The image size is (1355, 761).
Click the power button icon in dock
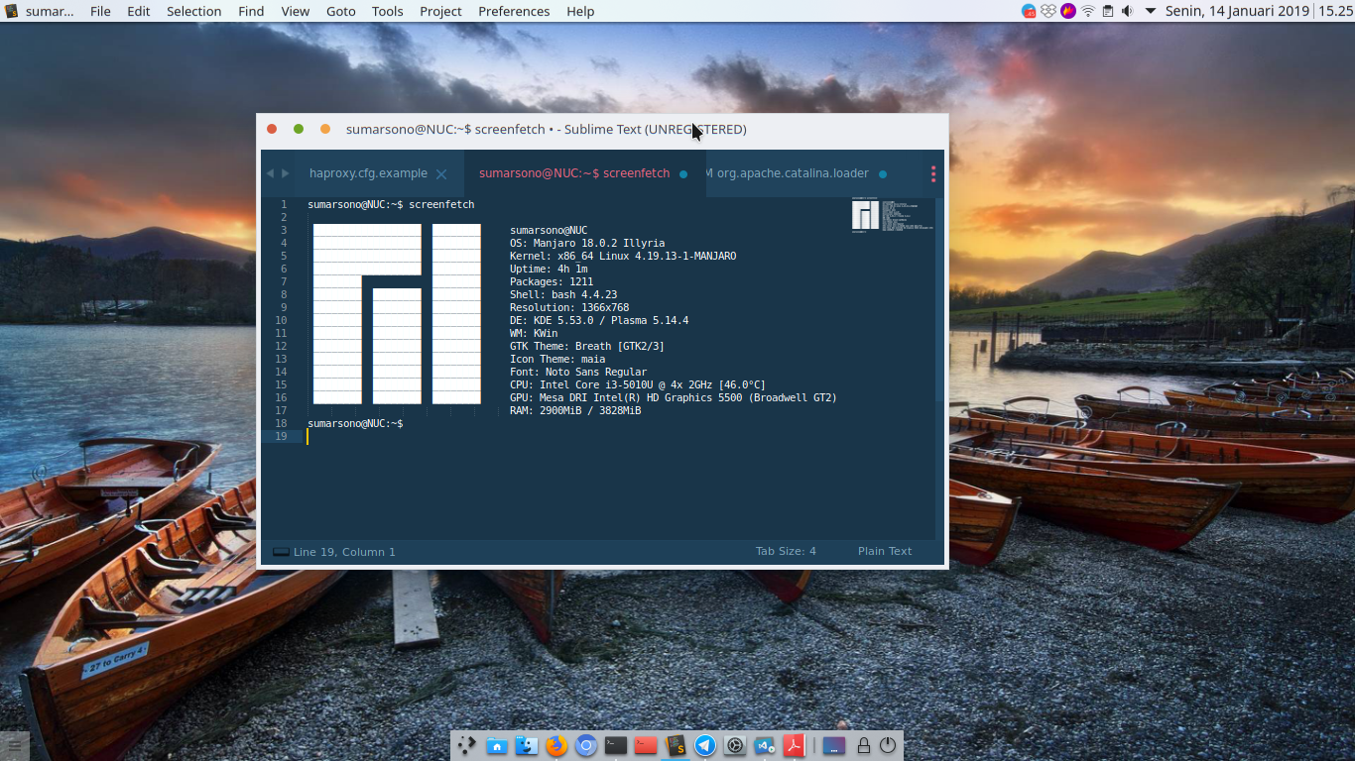(x=888, y=745)
